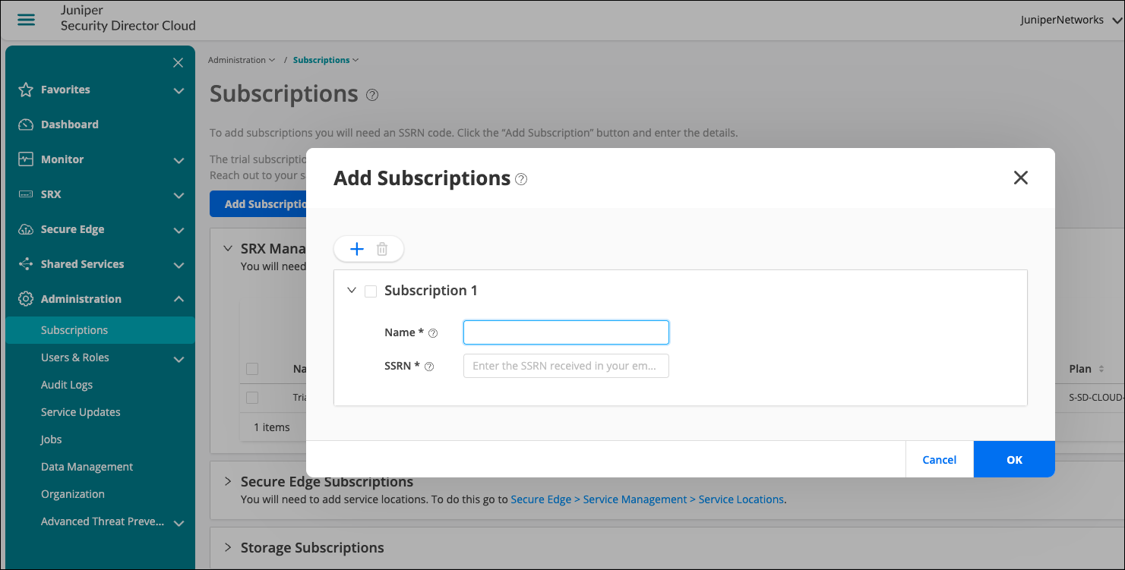The width and height of the screenshot is (1125, 570).
Task: Click the hamburger menu icon
Action: [x=27, y=20]
